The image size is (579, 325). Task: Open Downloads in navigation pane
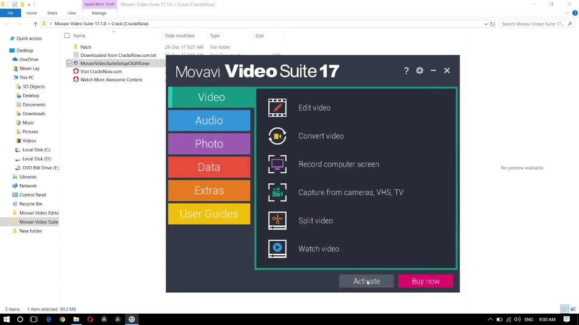[33, 113]
